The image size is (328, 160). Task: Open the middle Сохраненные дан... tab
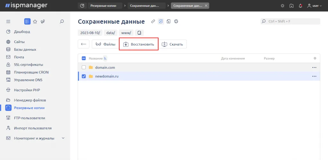tap(146, 6)
